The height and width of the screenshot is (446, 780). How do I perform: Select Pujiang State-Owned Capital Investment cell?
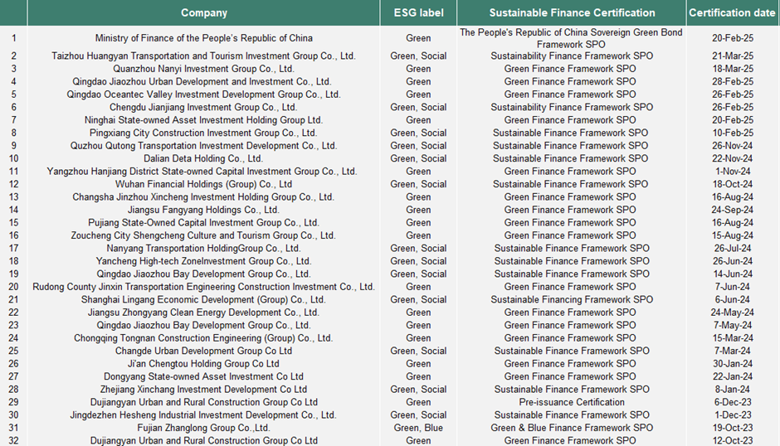tap(204, 223)
